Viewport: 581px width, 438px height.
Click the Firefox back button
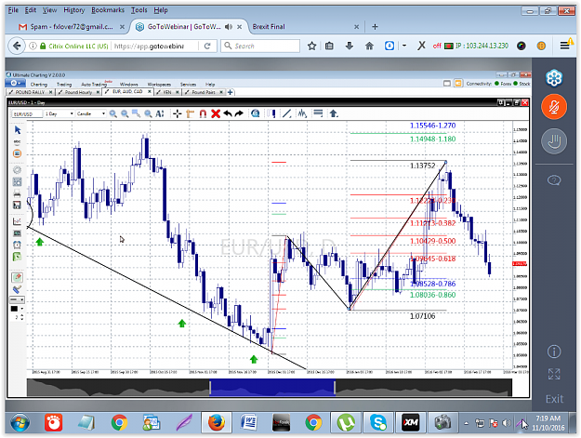[17, 46]
